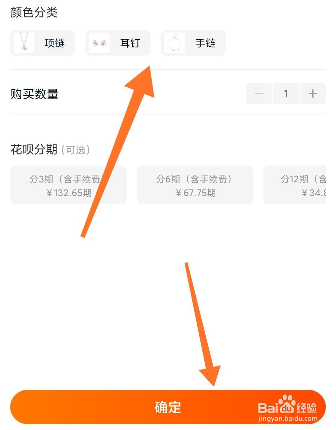Tap the 手链 bracelet thumbnail image

(175, 43)
